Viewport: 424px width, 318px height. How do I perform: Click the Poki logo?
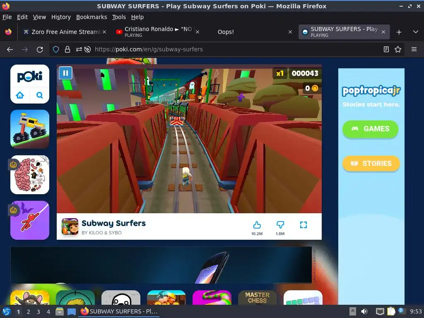click(30, 77)
